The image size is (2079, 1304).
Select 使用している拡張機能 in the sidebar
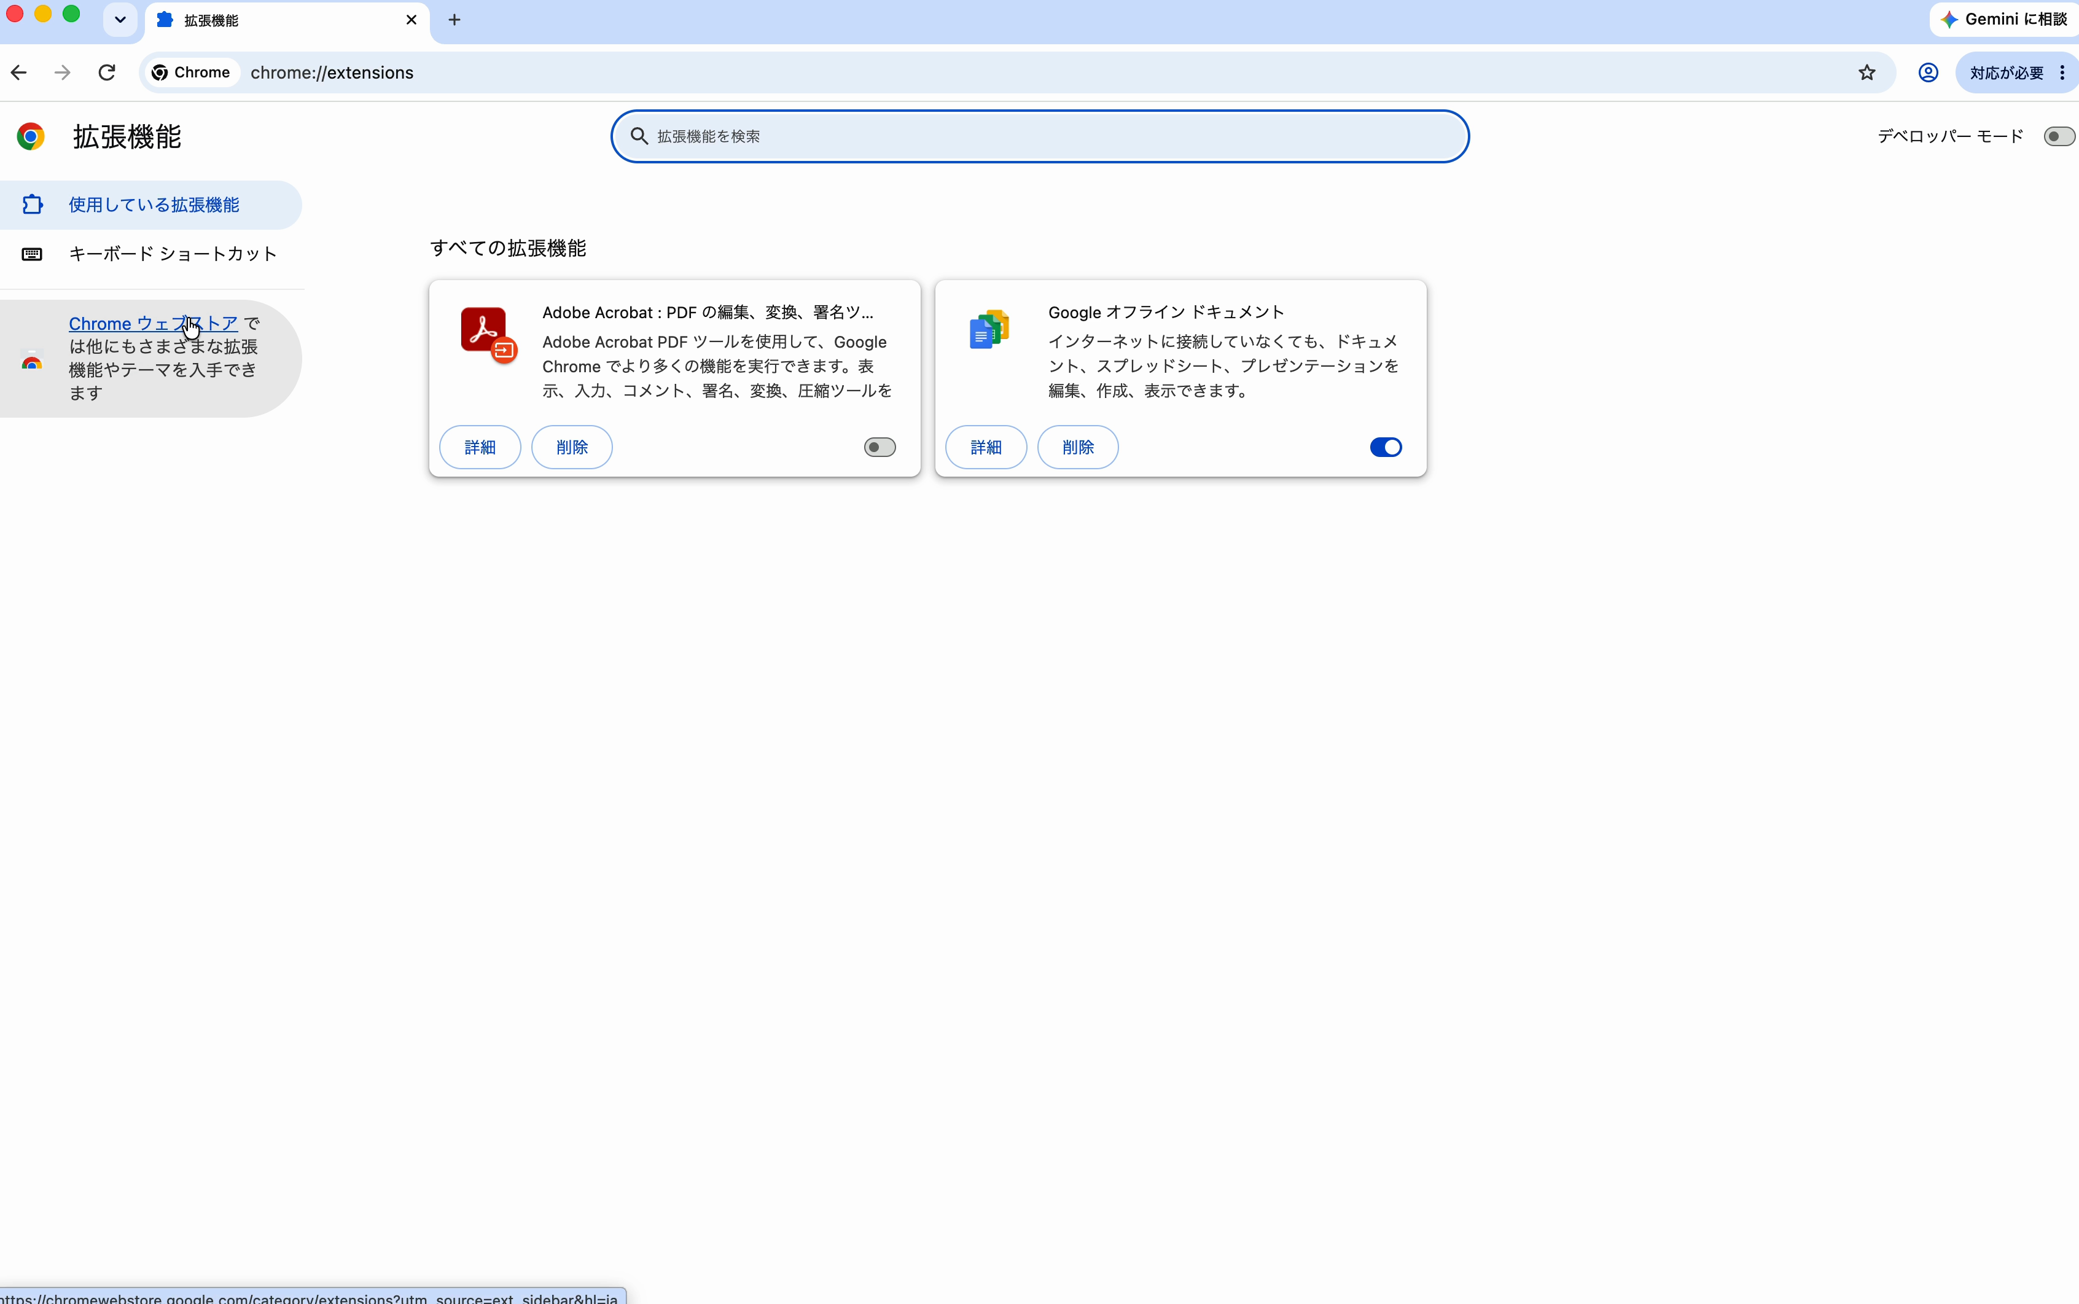(151, 205)
